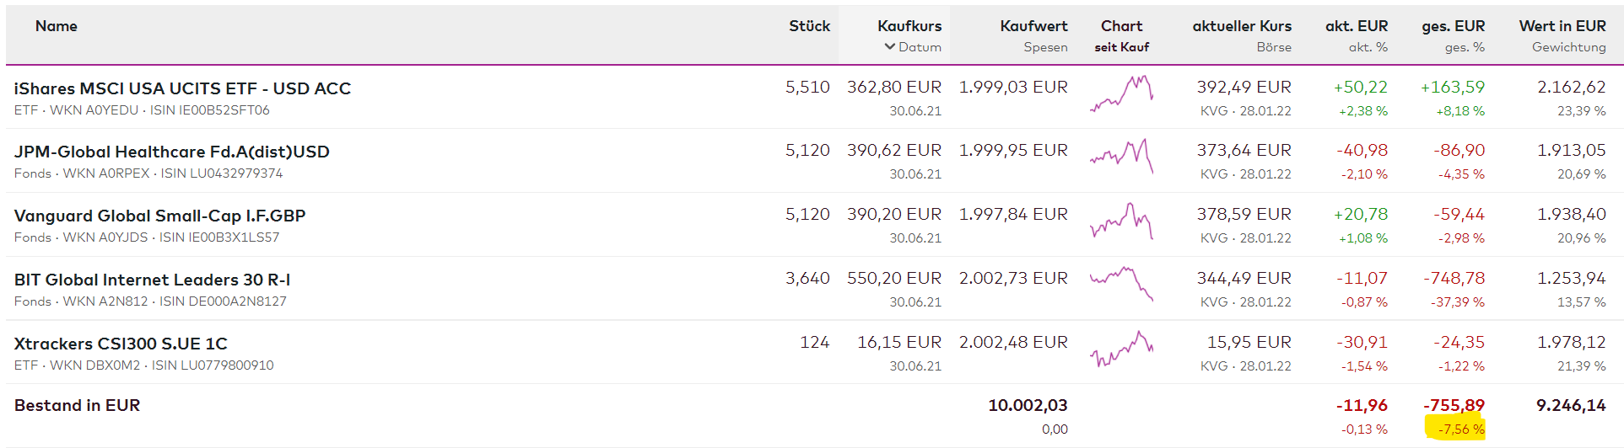Image resolution: width=1624 pixels, height=448 pixels.
Task: Open the iShares MSCI USA sparkline chart
Action: [x=1121, y=94]
